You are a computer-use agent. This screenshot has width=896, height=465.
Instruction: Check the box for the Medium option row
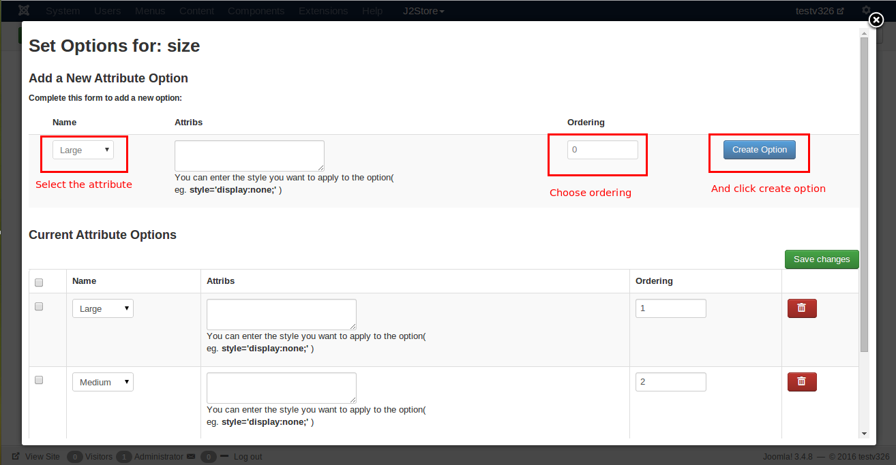click(x=39, y=381)
